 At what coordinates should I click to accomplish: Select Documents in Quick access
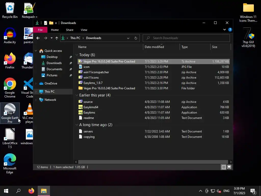point(54,69)
